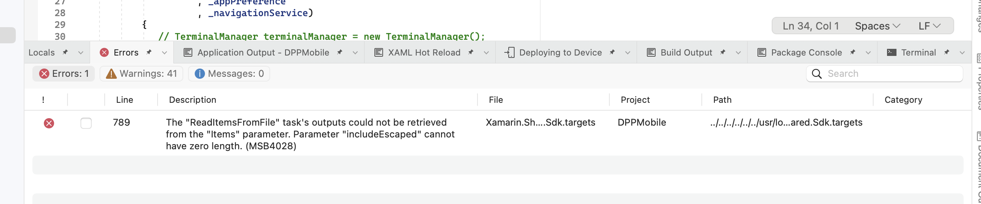
Task: Check the checkbox for error line 789
Action: (x=86, y=123)
